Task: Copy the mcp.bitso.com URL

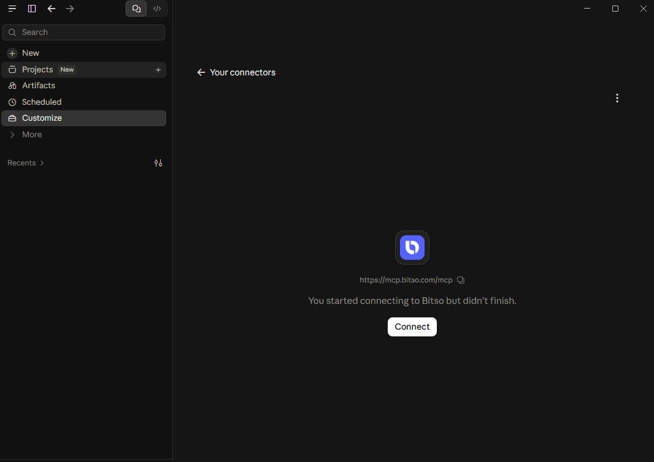Action: click(461, 280)
